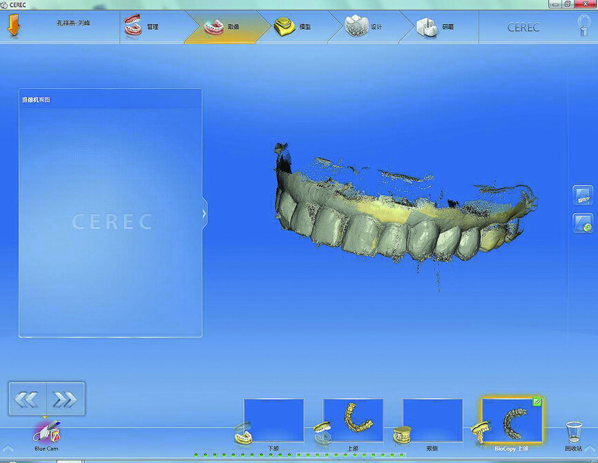Collapse the camera view panel arrow
The width and height of the screenshot is (598, 463).
pyautogui.click(x=204, y=215)
